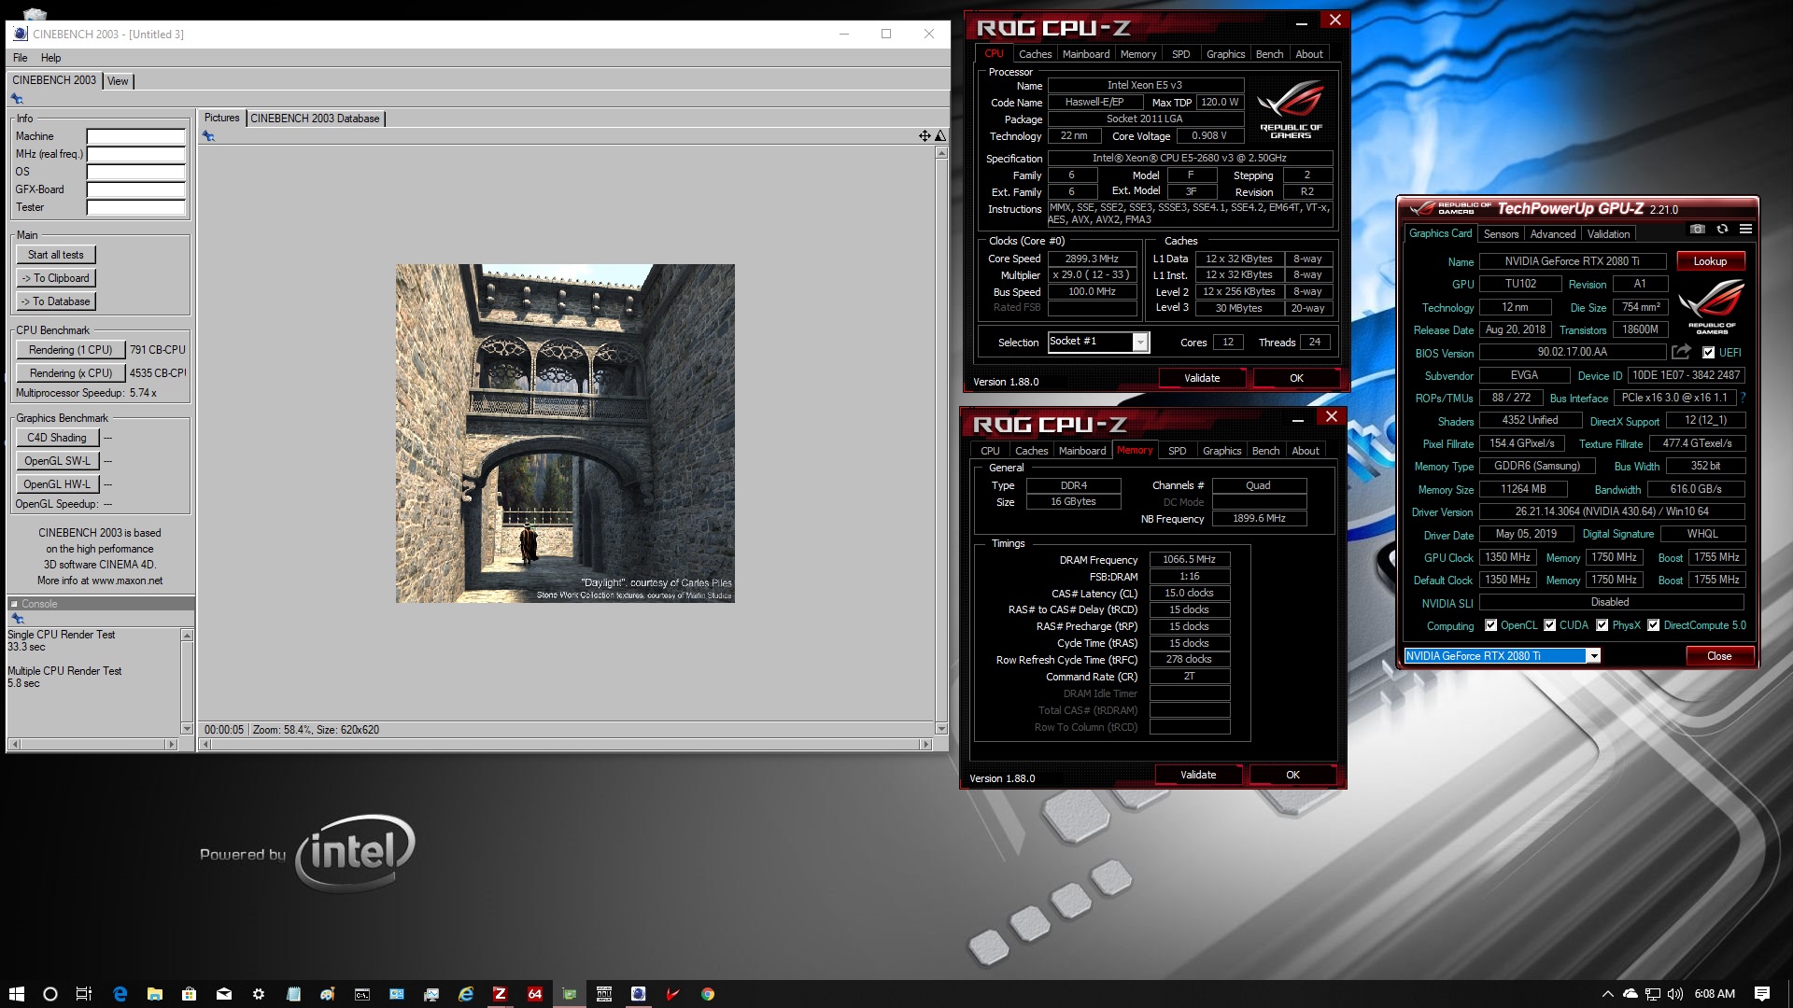Show hidden system tray icons chevron
Viewport: 1793px width, 1008px height.
pos(1607,994)
